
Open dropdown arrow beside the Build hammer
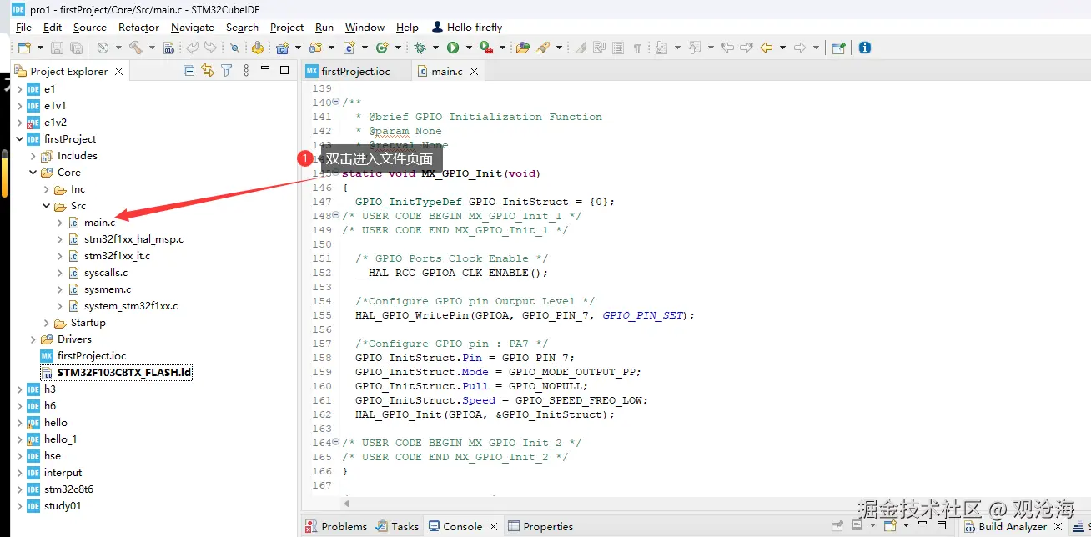(152, 48)
